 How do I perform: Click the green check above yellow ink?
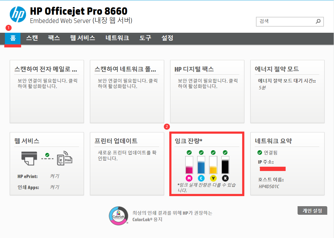tap(213, 152)
